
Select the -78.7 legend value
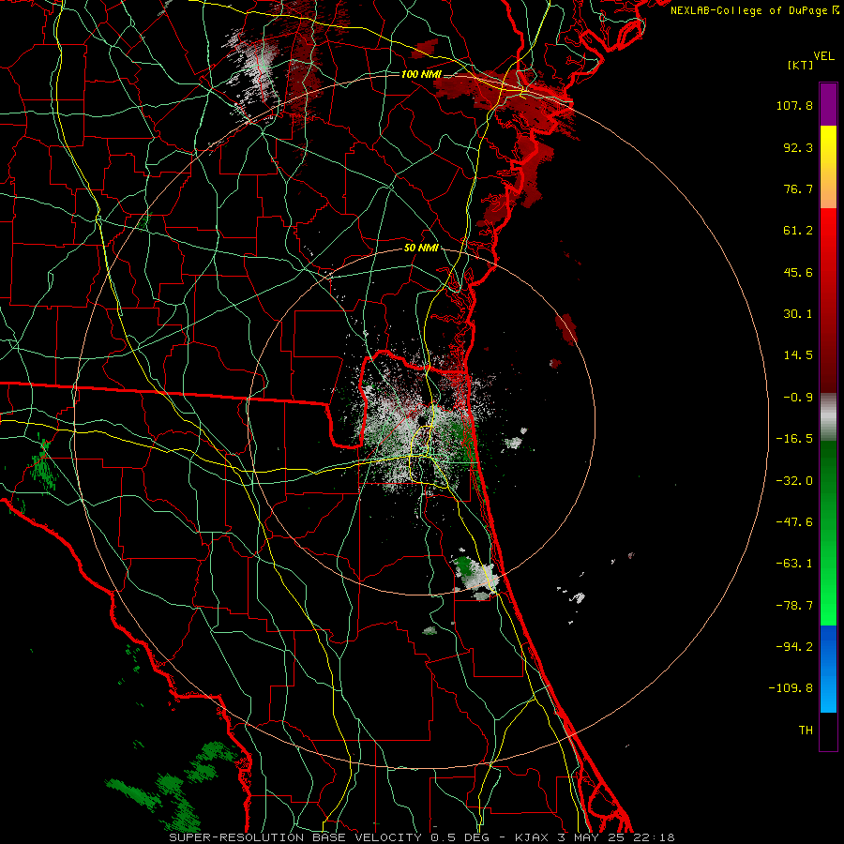(794, 606)
